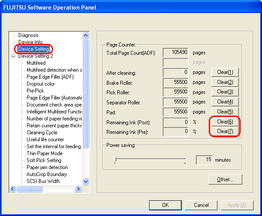Open Set the interval for feeding
Image resolution: width=262 pixels, height=216 pixels.
54,146
